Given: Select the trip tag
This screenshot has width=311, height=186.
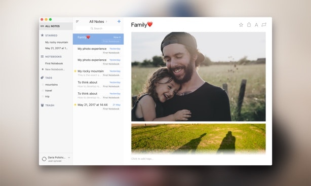Looking at the screenshot, I should [47, 96].
